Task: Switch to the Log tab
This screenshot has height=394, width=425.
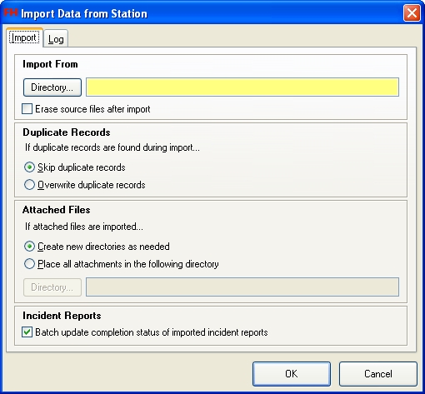Action: [56, 39]
